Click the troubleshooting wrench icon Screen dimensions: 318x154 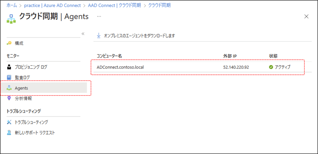[9, 122]
